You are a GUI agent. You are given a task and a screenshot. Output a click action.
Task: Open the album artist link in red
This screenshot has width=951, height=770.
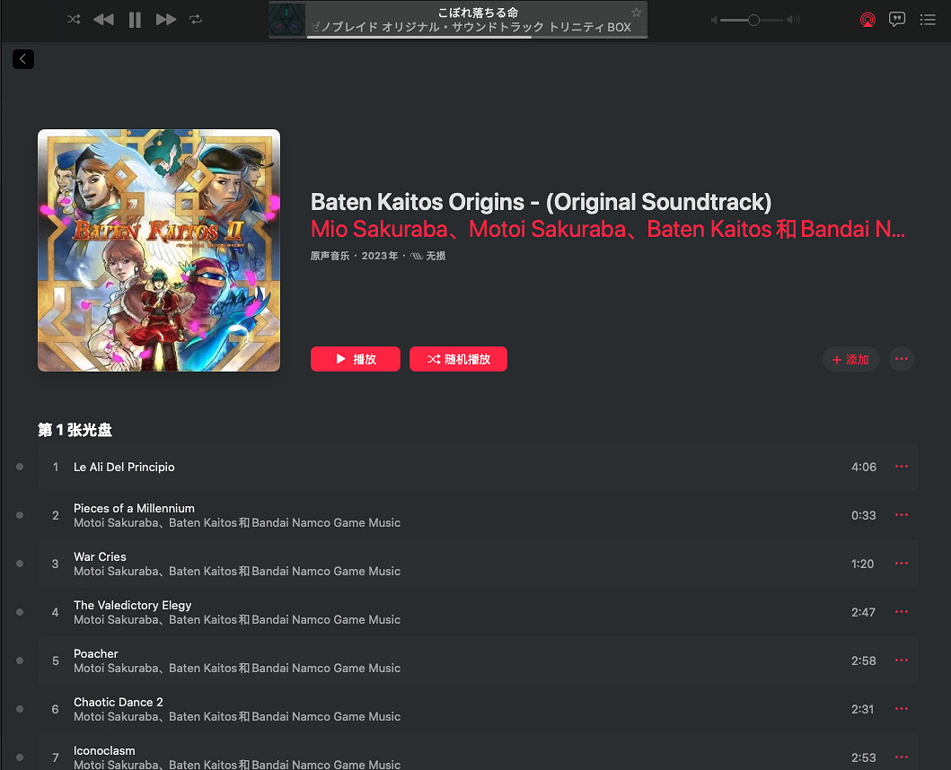[607, 229]
